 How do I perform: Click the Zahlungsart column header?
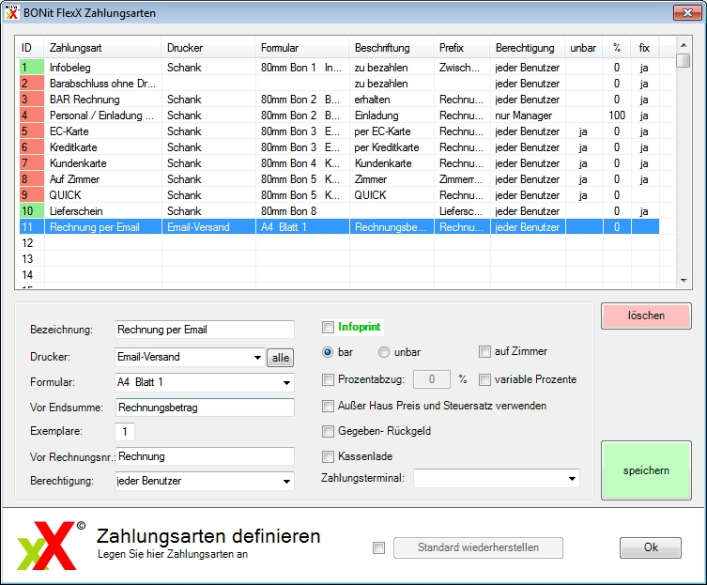[x=102, y=48]
